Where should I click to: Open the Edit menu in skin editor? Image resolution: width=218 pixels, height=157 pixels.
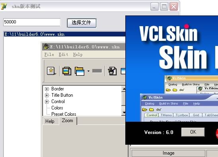click(x=63, y=54)
